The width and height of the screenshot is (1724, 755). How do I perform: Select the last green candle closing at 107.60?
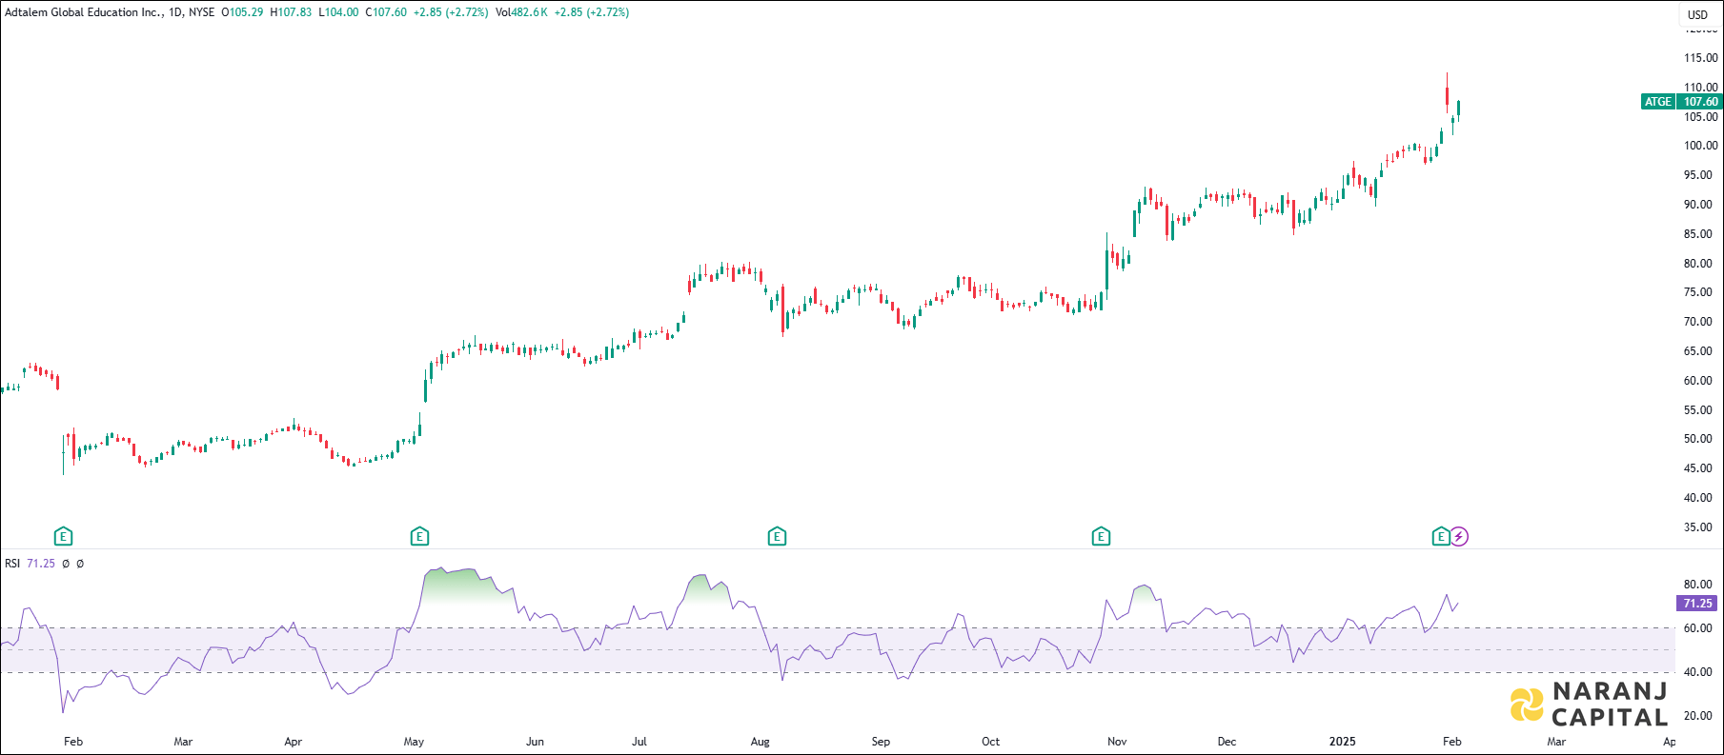point(1458,110)
